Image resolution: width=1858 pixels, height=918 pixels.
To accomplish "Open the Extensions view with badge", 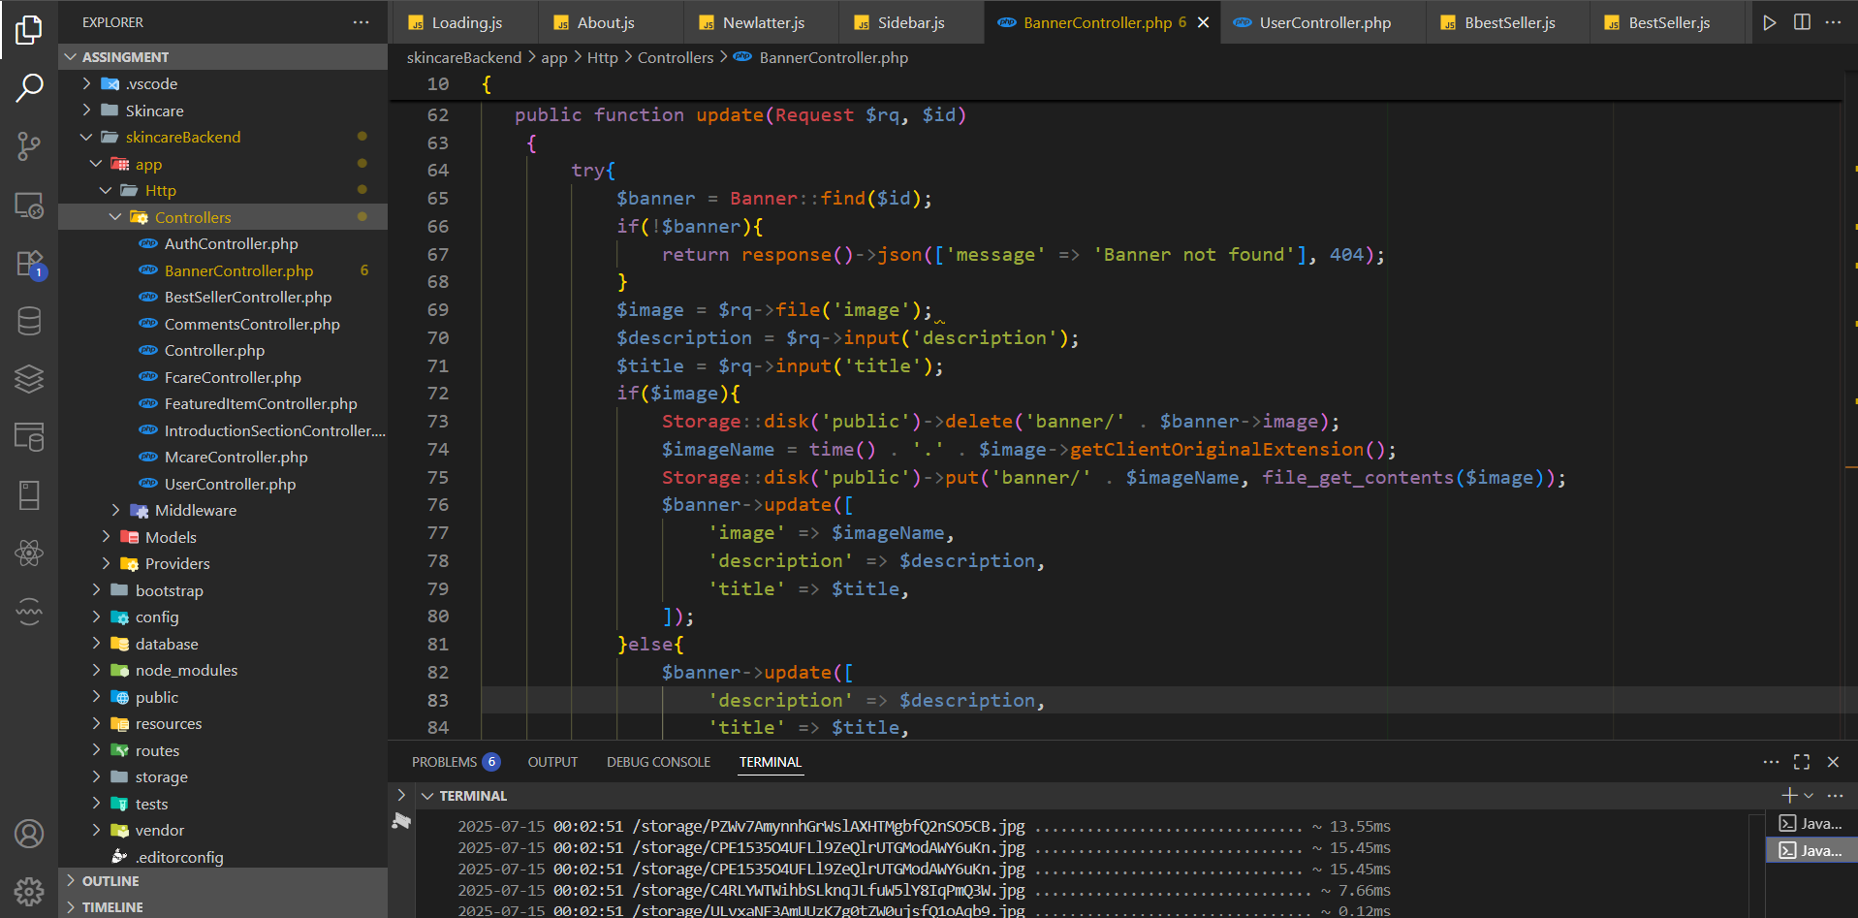I will coord(29,264).
